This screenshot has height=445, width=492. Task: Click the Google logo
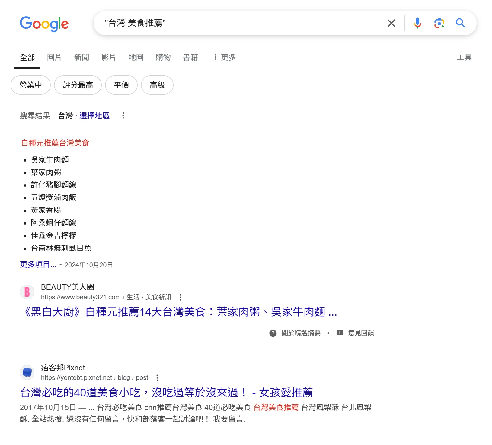coord(44,24)
